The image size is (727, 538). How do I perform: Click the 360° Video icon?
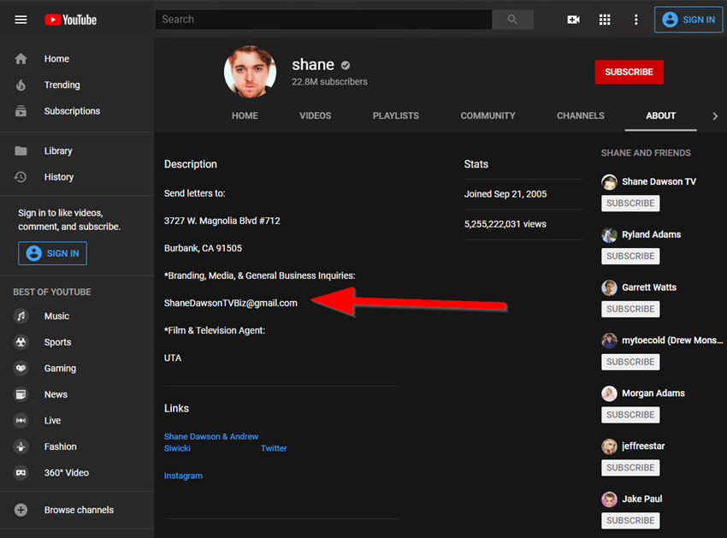pos(21,473)
